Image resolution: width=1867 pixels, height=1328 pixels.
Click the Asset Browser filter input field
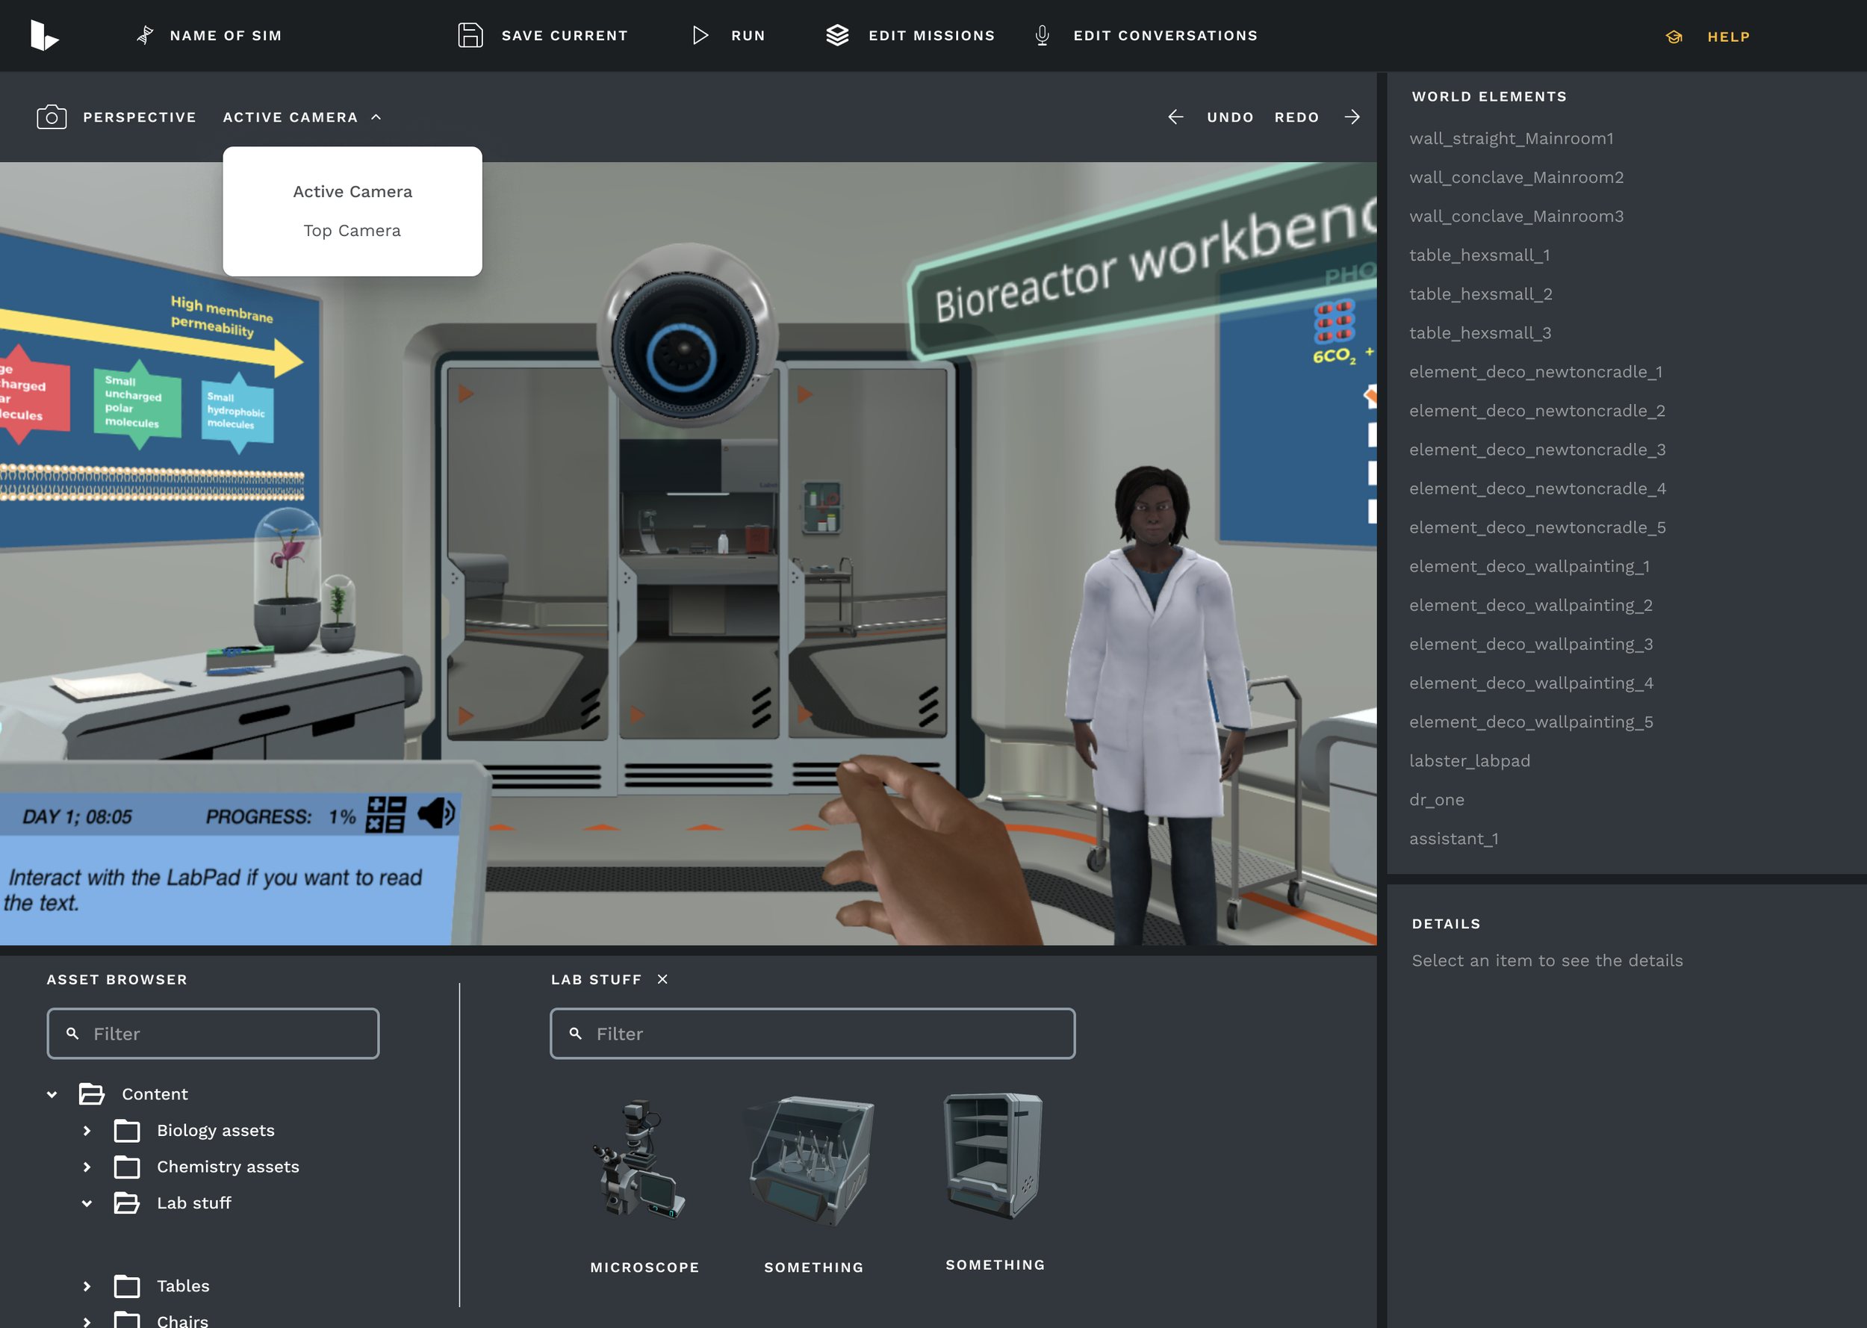click(x=213, y=1034)
